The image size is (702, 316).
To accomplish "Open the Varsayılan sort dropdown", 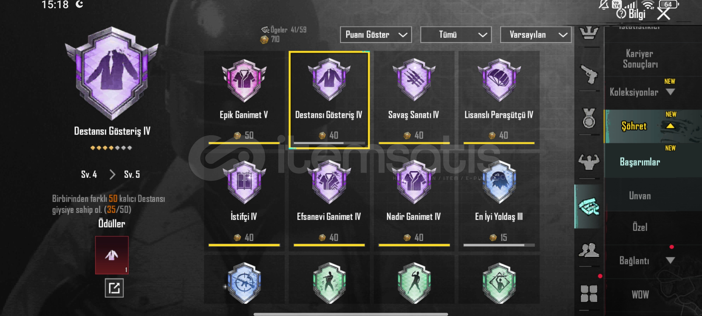I will point(536,35).
